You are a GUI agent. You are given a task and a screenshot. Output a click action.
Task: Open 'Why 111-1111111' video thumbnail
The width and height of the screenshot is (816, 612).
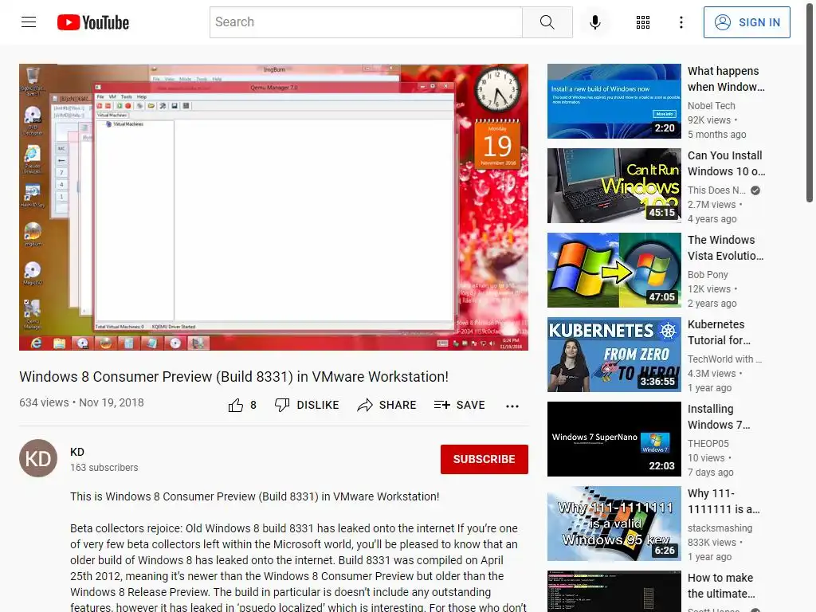click(614, 524)
